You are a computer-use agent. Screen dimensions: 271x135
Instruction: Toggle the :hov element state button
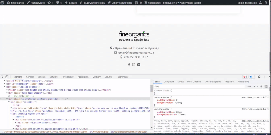coord(249,86)
